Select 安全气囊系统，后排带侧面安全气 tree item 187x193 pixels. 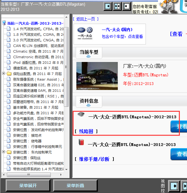[x=38, y=124]
